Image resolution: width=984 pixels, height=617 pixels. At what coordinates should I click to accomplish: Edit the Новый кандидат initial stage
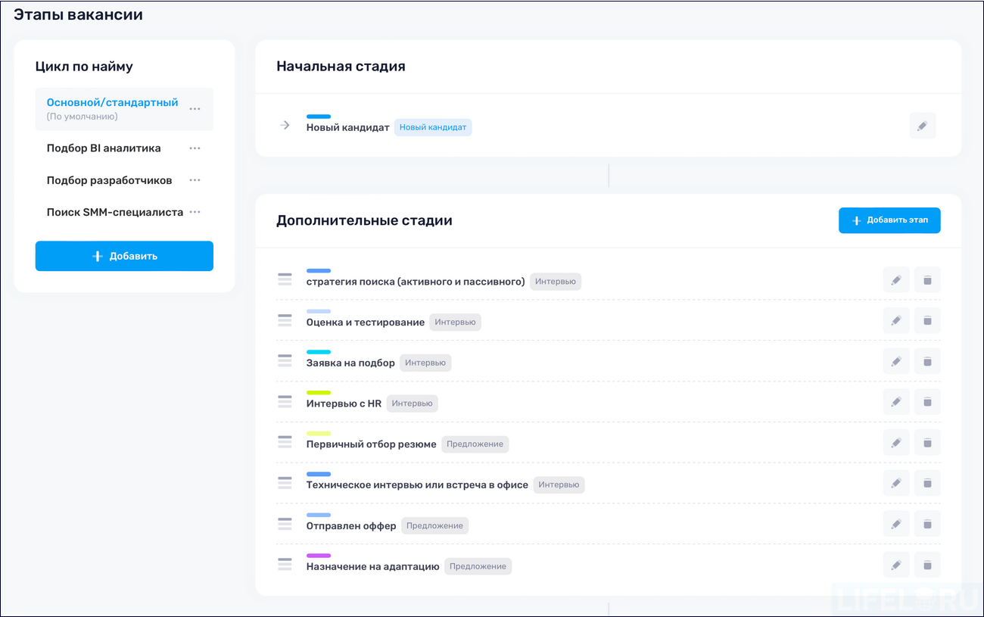point(922,126)
